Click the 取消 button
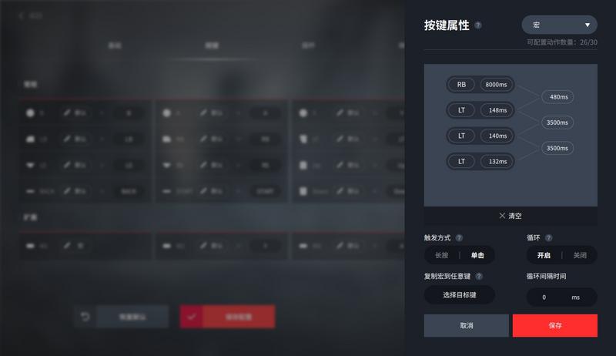The image size is (616, 356). coord(466,325)
